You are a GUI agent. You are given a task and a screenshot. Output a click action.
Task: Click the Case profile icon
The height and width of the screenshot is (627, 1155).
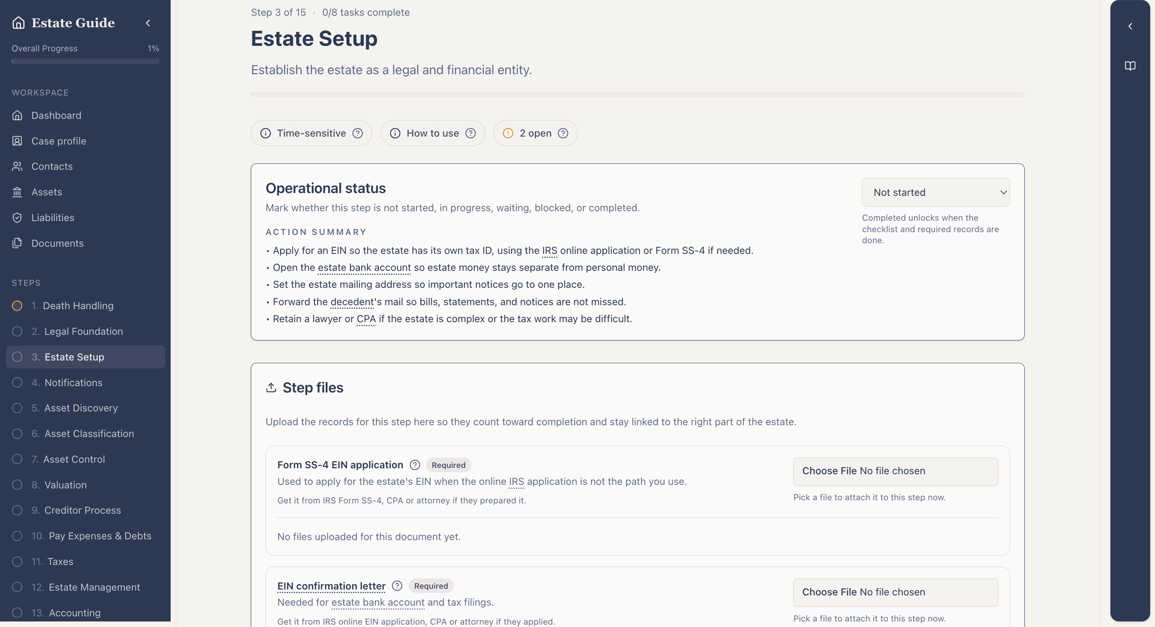click(17, 141)
